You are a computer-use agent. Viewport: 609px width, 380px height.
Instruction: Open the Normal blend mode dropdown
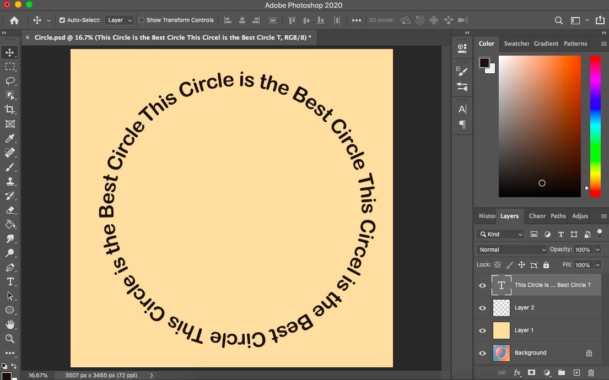tap(511, 249)
